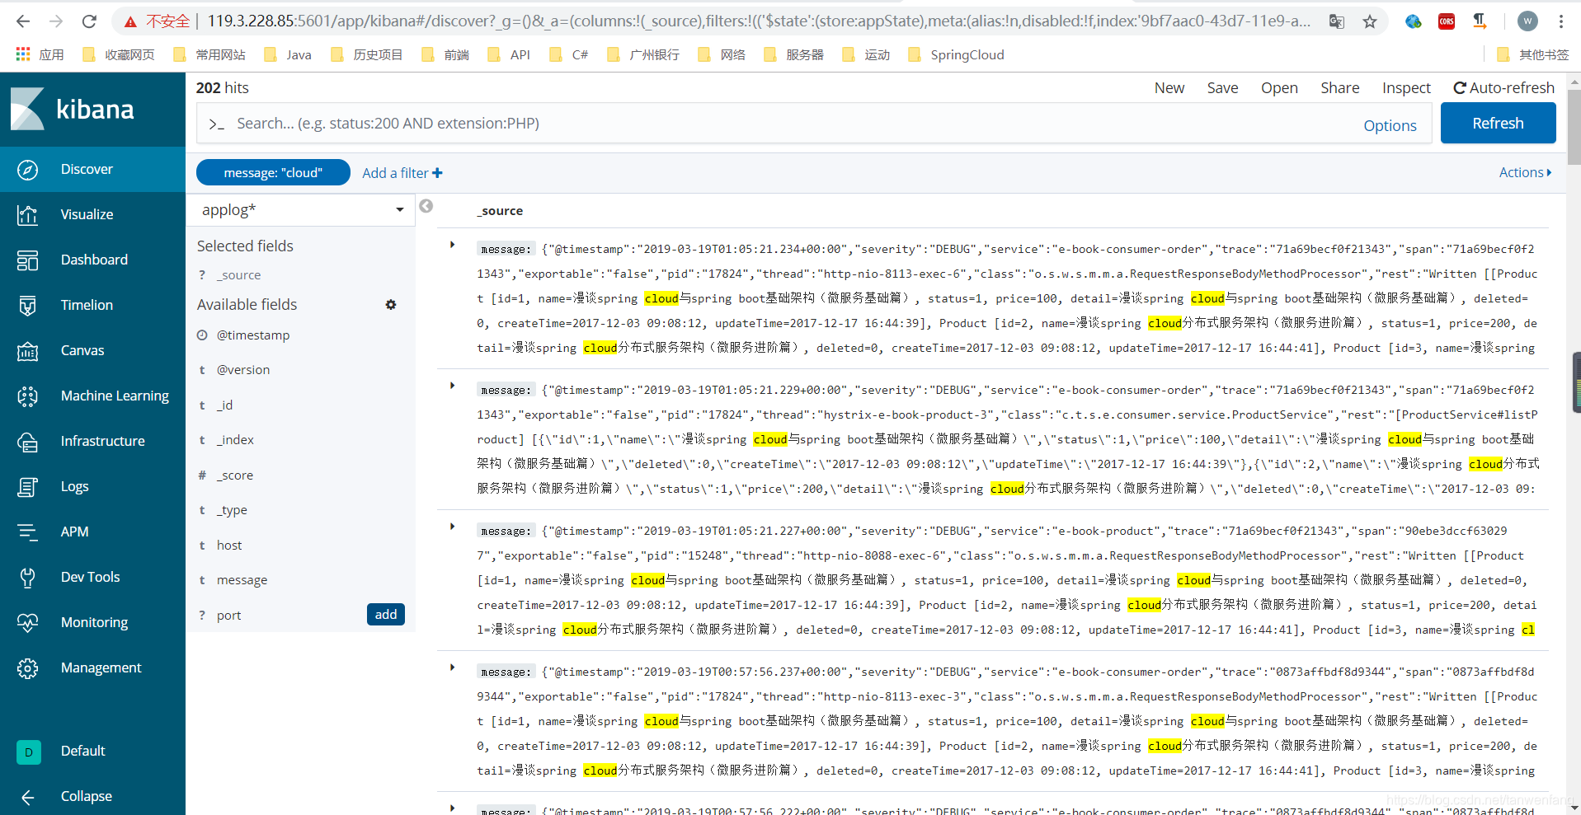Open search Options link

(x=1390, y=126)
